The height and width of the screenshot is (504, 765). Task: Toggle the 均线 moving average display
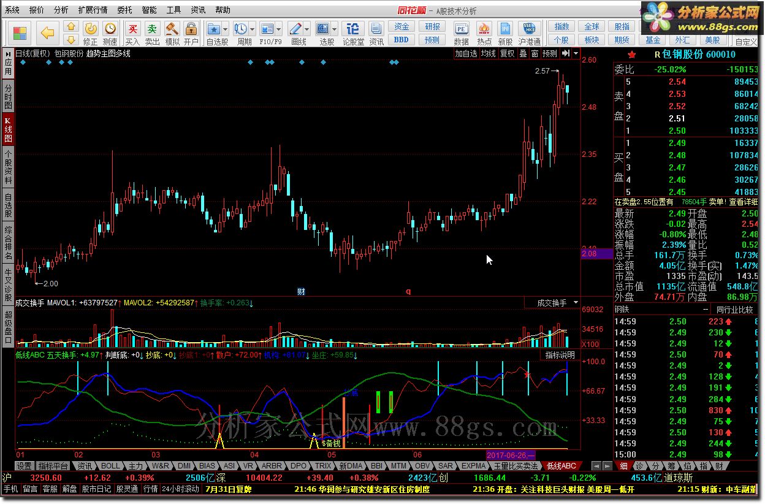[488, 53]
